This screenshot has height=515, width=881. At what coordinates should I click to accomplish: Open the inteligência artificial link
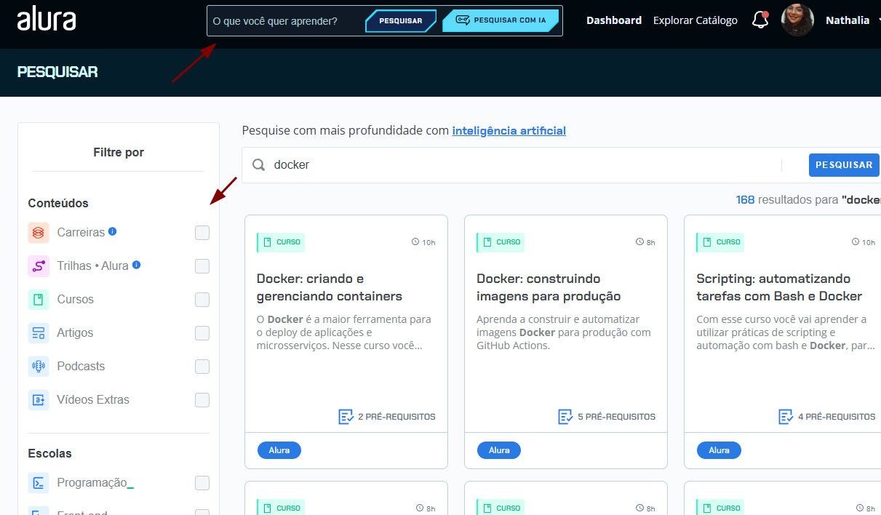click(x=509, y=130)
